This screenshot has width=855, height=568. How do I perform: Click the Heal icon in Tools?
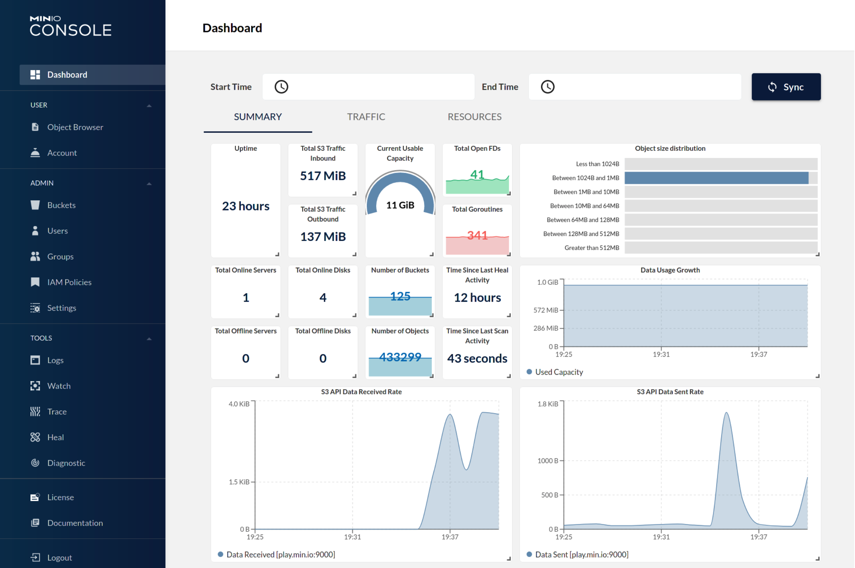click(x=35, y=437)
